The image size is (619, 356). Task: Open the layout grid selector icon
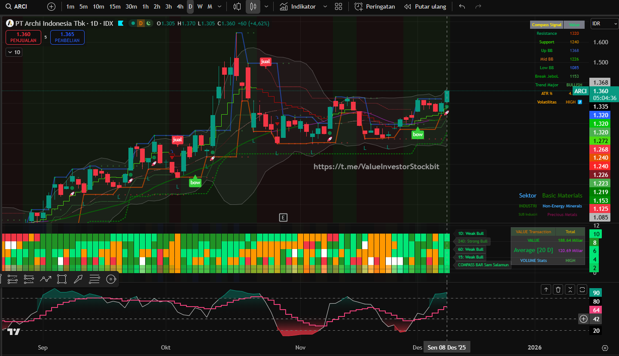338,6
